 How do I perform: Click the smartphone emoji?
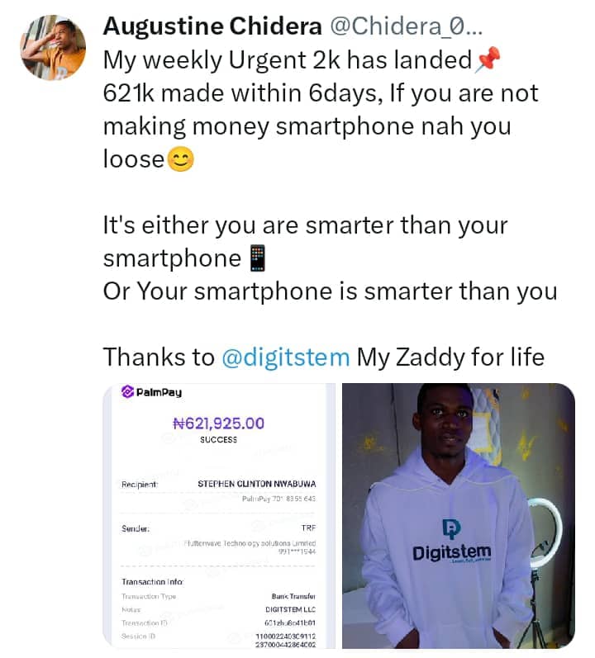point(258,258)
